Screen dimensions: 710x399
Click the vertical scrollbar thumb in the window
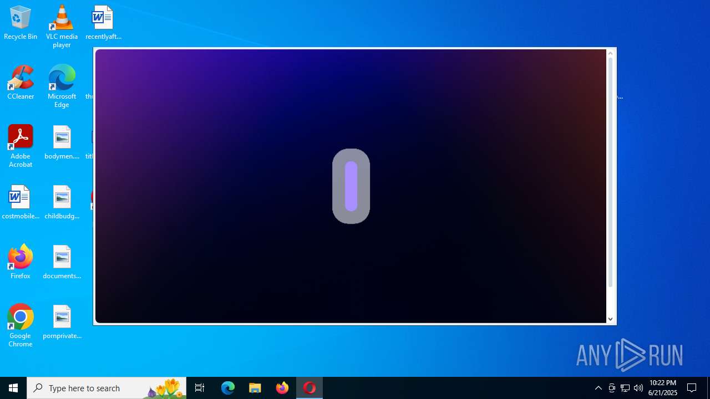pos(610,172)
